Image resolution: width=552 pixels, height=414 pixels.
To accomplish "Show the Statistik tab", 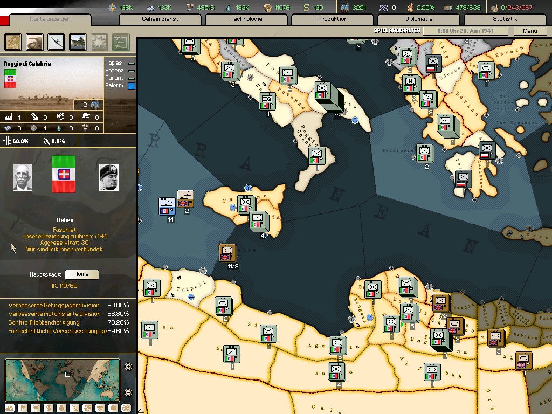I will coord(505,19).
